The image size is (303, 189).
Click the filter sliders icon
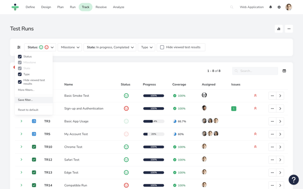point(19,47)
